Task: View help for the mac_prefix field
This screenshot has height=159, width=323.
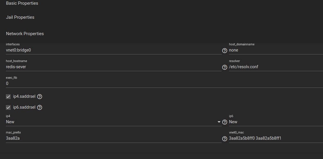Action: (225, 139)
